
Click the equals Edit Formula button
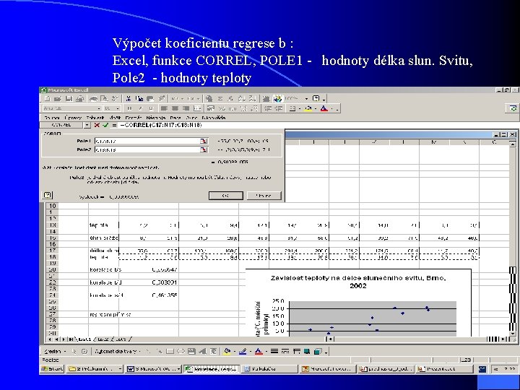(114, 125)
